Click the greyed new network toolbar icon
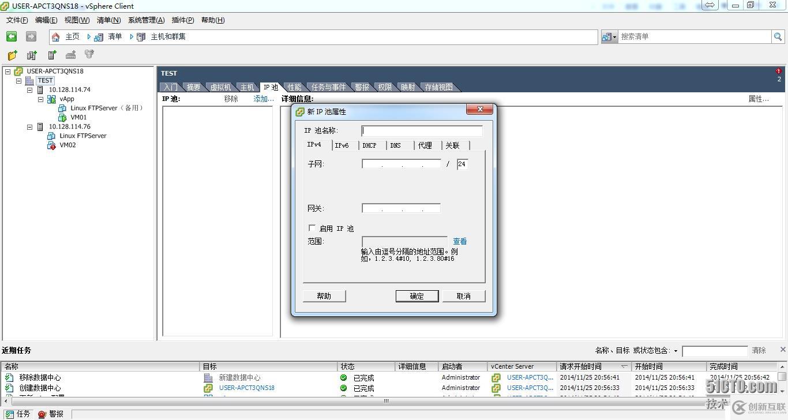788x420 pixels. (x=71, y=55)
